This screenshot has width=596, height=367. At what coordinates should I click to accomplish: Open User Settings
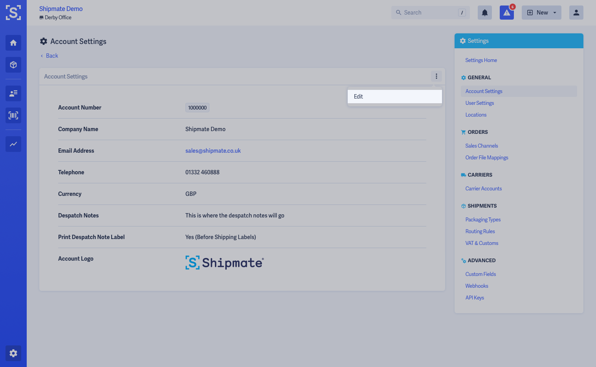click(480, 103)
